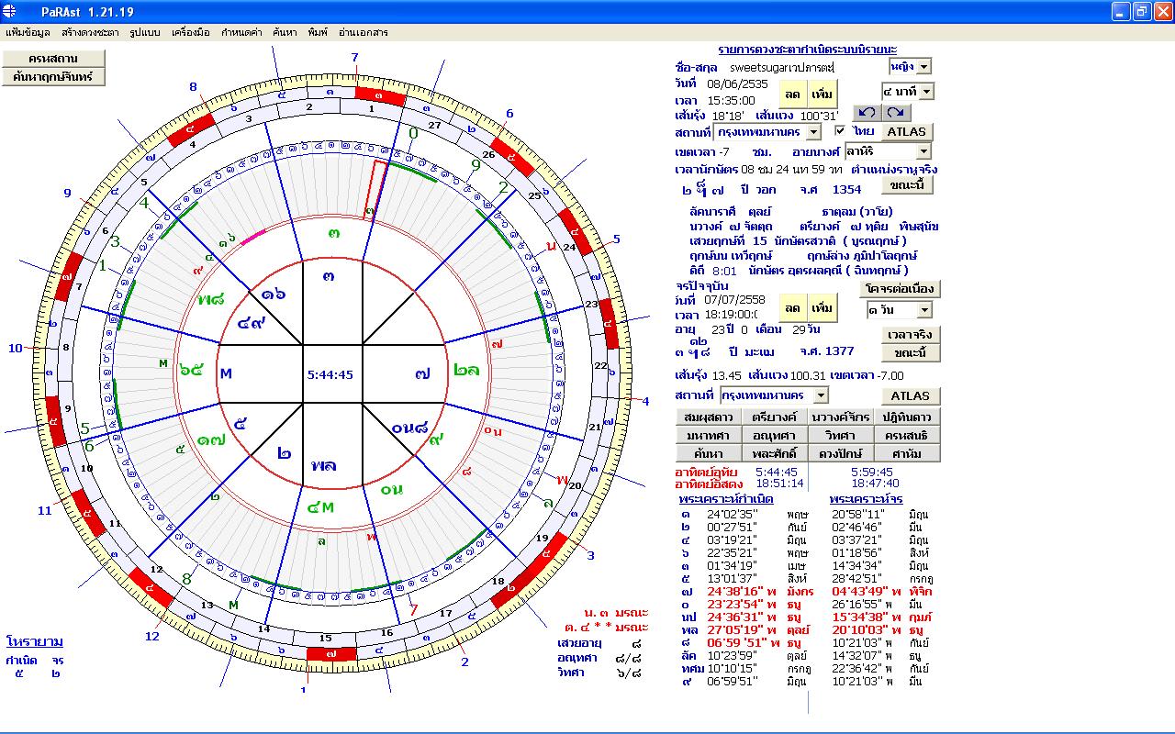Maximize the PaRAst window
The image size is (1175, 734).
[x=1141, y=11]
